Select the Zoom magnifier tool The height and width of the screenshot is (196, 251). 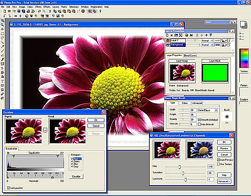click(x=3, y=25)
